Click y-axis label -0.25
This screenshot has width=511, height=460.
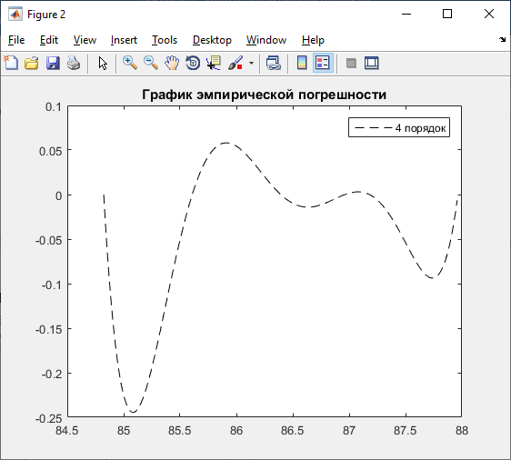pos(49,418)
